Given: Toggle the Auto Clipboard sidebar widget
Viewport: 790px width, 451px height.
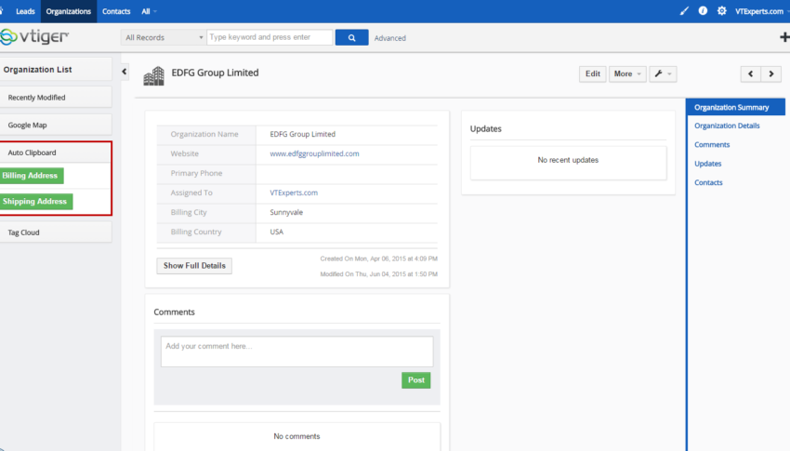Looking at the screenshot, I should click(56, 153).
